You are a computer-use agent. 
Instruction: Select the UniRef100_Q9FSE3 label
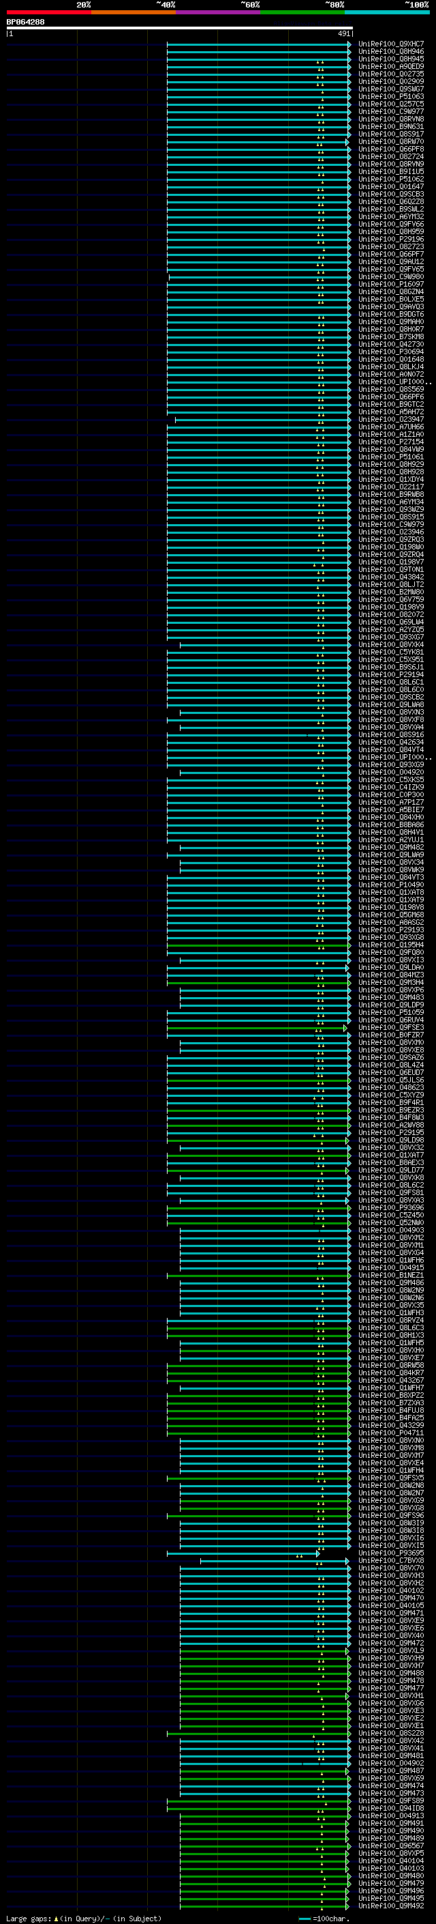[x=390, y=1028]
